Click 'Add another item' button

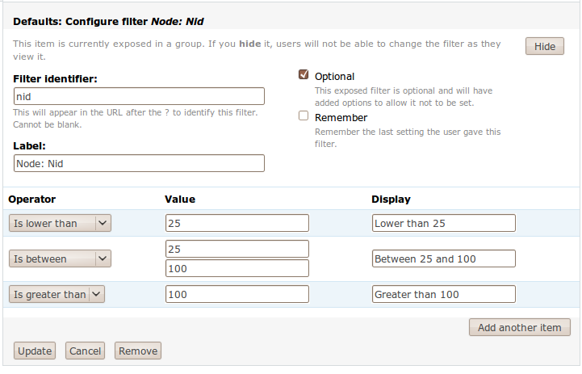tap(520, 327)
